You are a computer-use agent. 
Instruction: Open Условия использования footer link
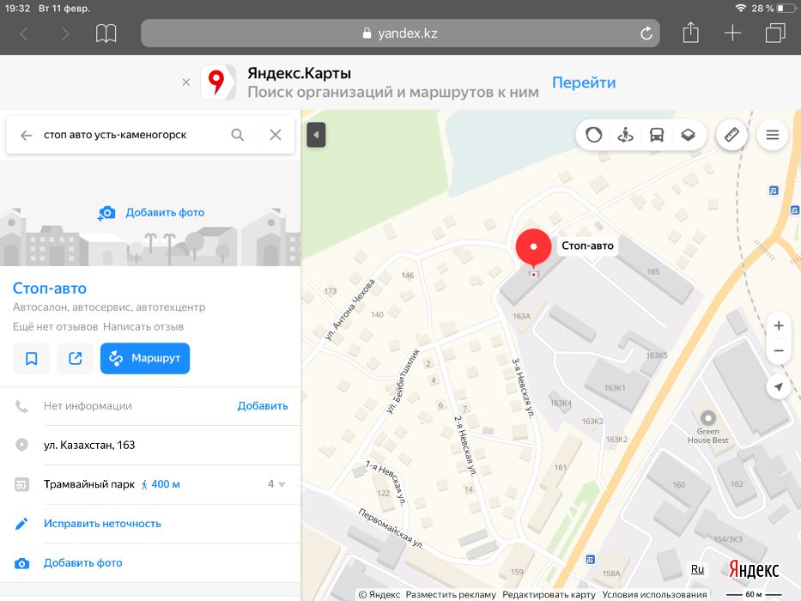pos(654,595)
